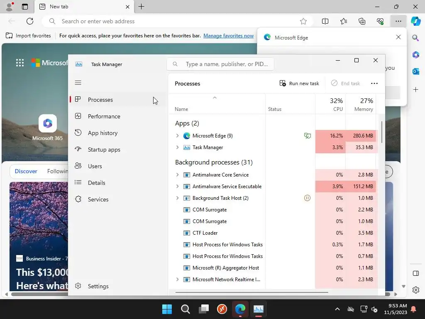Add sidebar app with plus icon
This screenshot has width=425, height=319.
click(416, 90)
